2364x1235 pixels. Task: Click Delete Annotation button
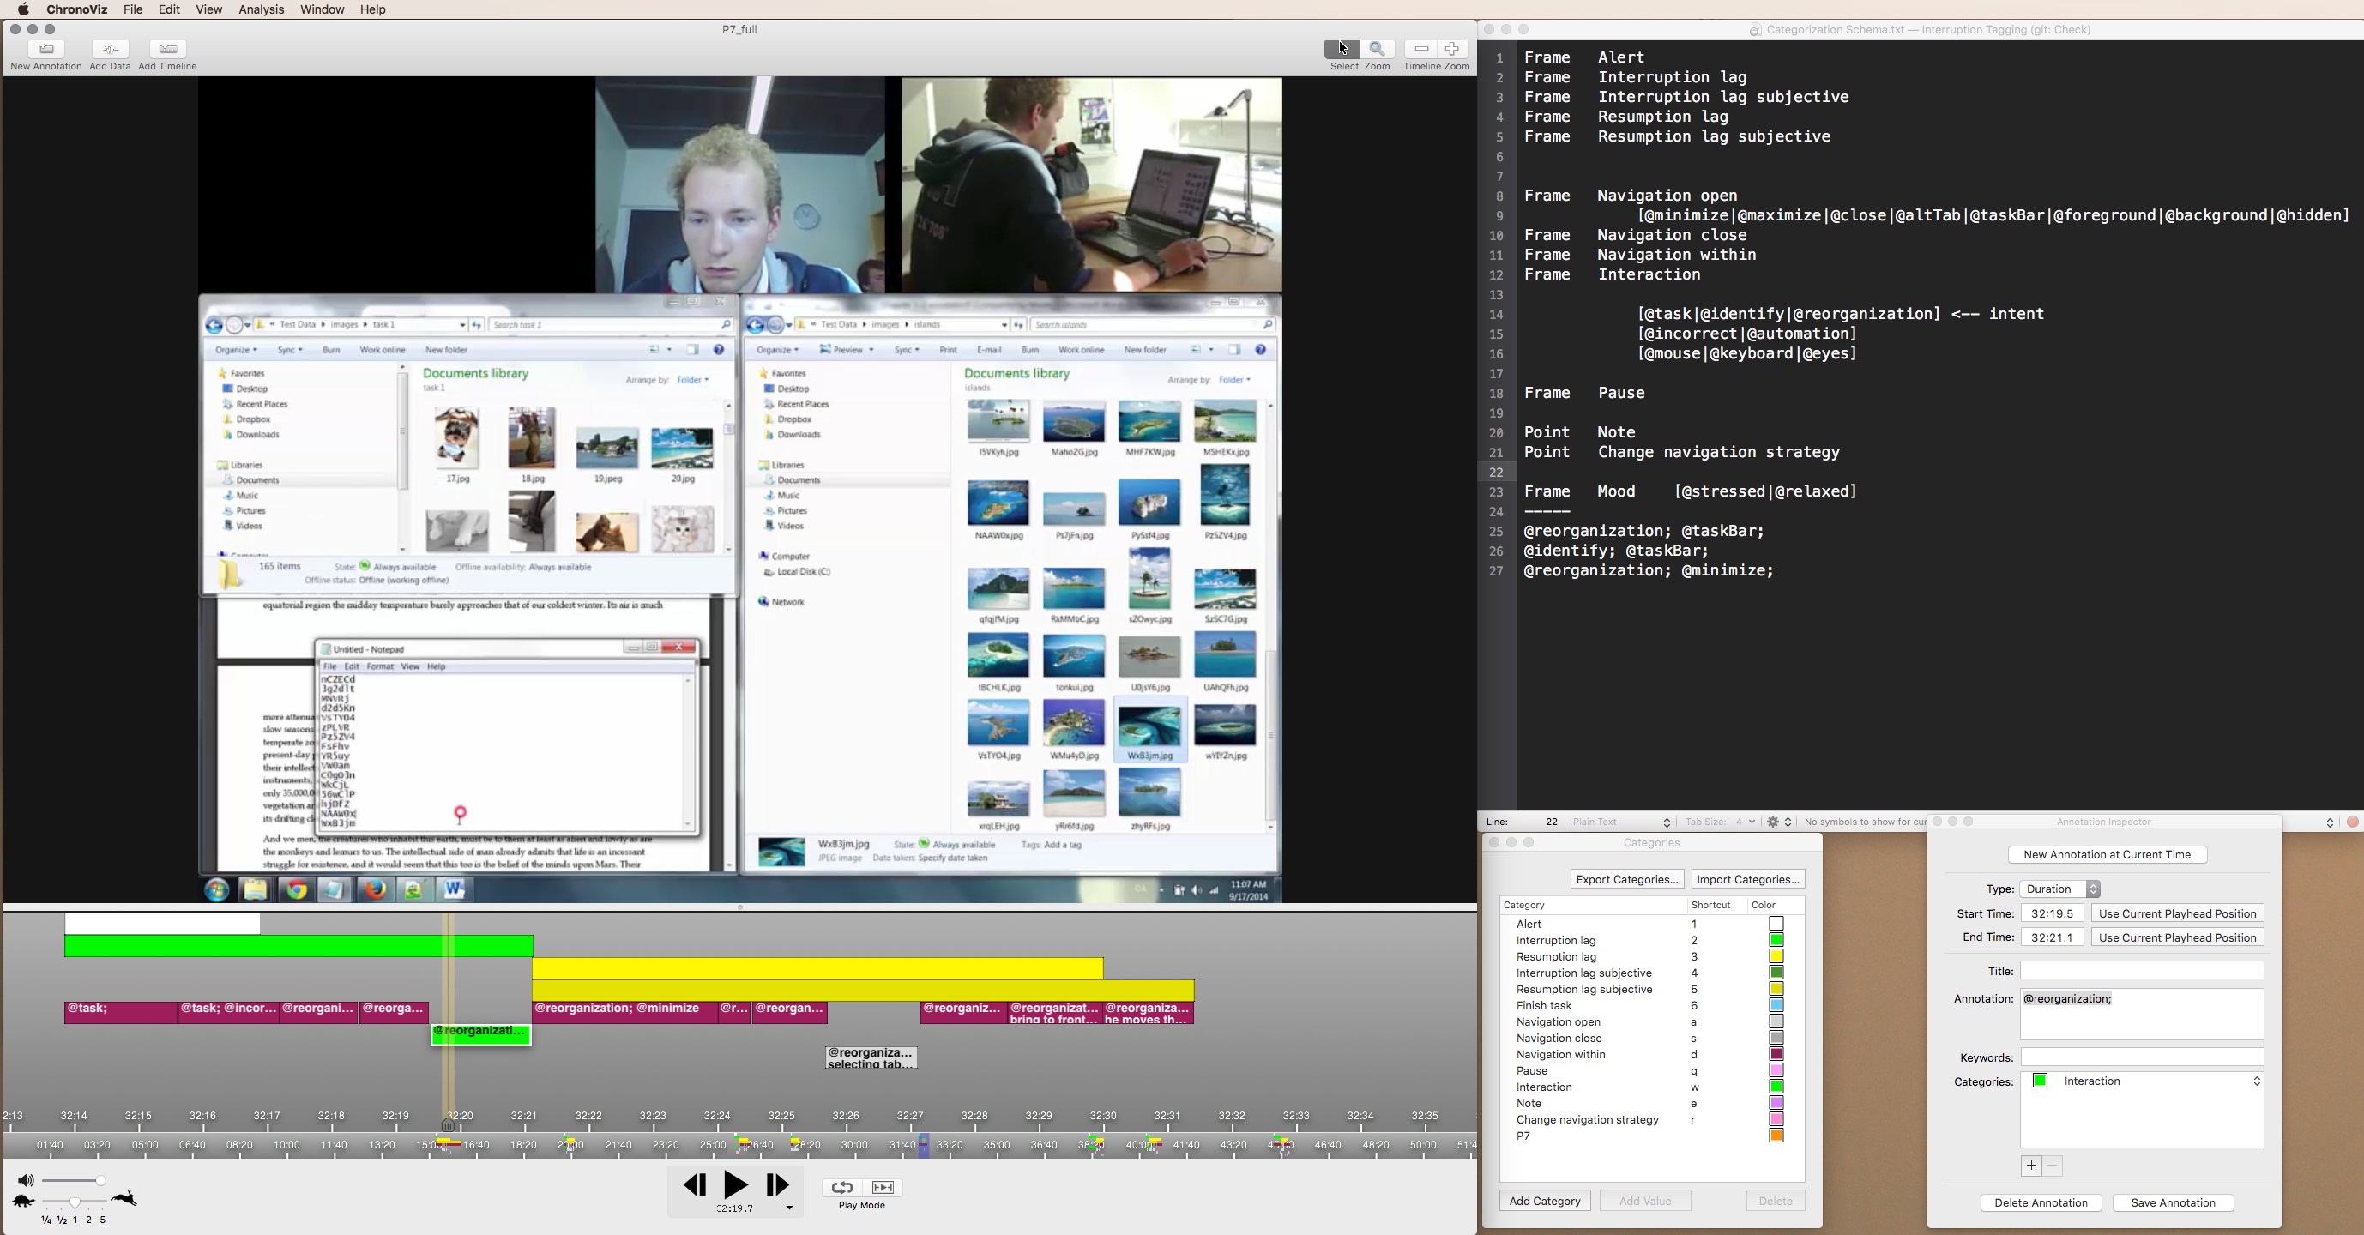click(x=2041, y=1203)
